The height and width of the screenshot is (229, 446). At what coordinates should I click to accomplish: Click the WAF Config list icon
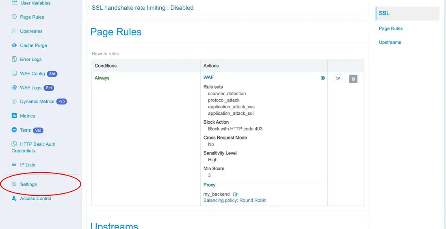14,73
